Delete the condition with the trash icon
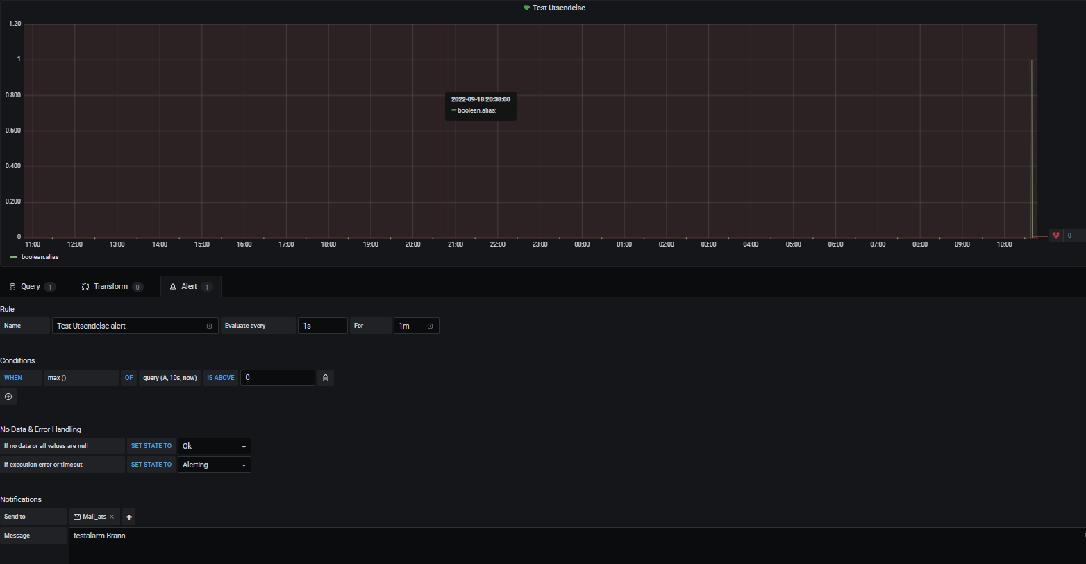 [326, 378]
